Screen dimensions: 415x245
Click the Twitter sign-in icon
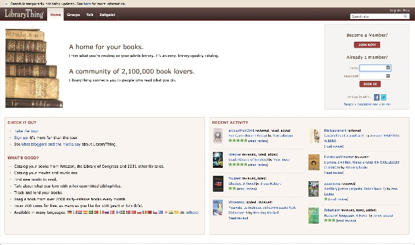(384, 97)
